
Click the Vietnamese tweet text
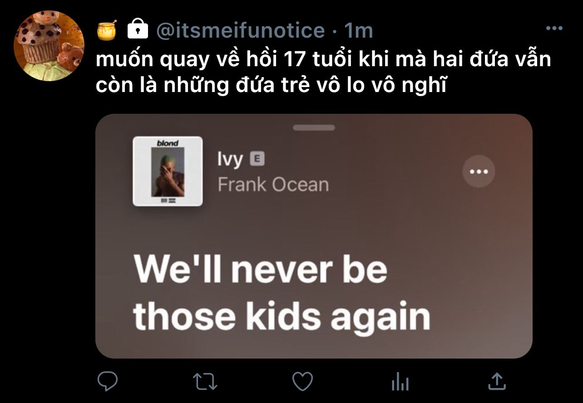click(324, 73)
